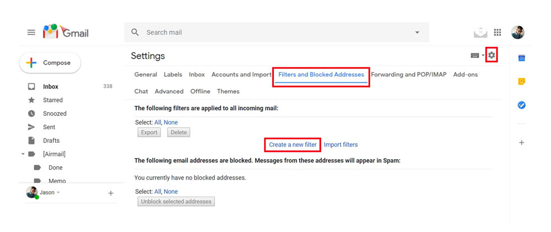Switch to Forwarding and POP/IMAP tab
Viewport: 551px width, 232px height.
[x=409, y=74]
